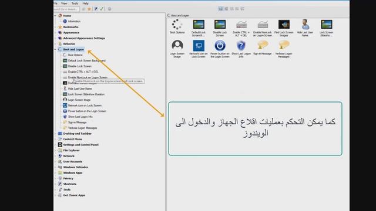Select Appearance category in the tree

click(71, 33)
